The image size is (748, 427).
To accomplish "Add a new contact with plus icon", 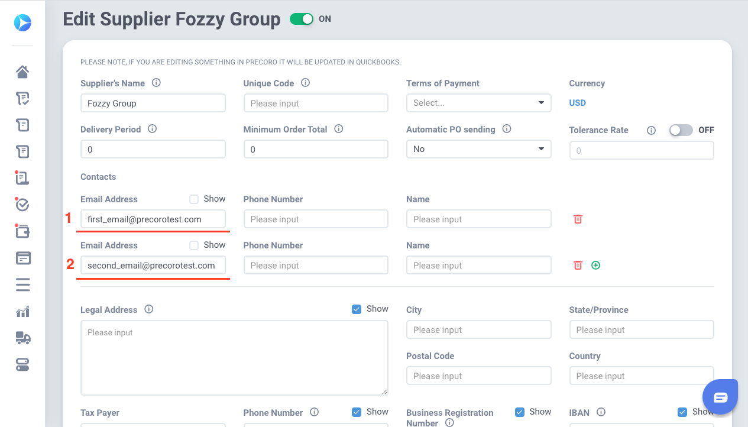I will click(x=595, y=265).
